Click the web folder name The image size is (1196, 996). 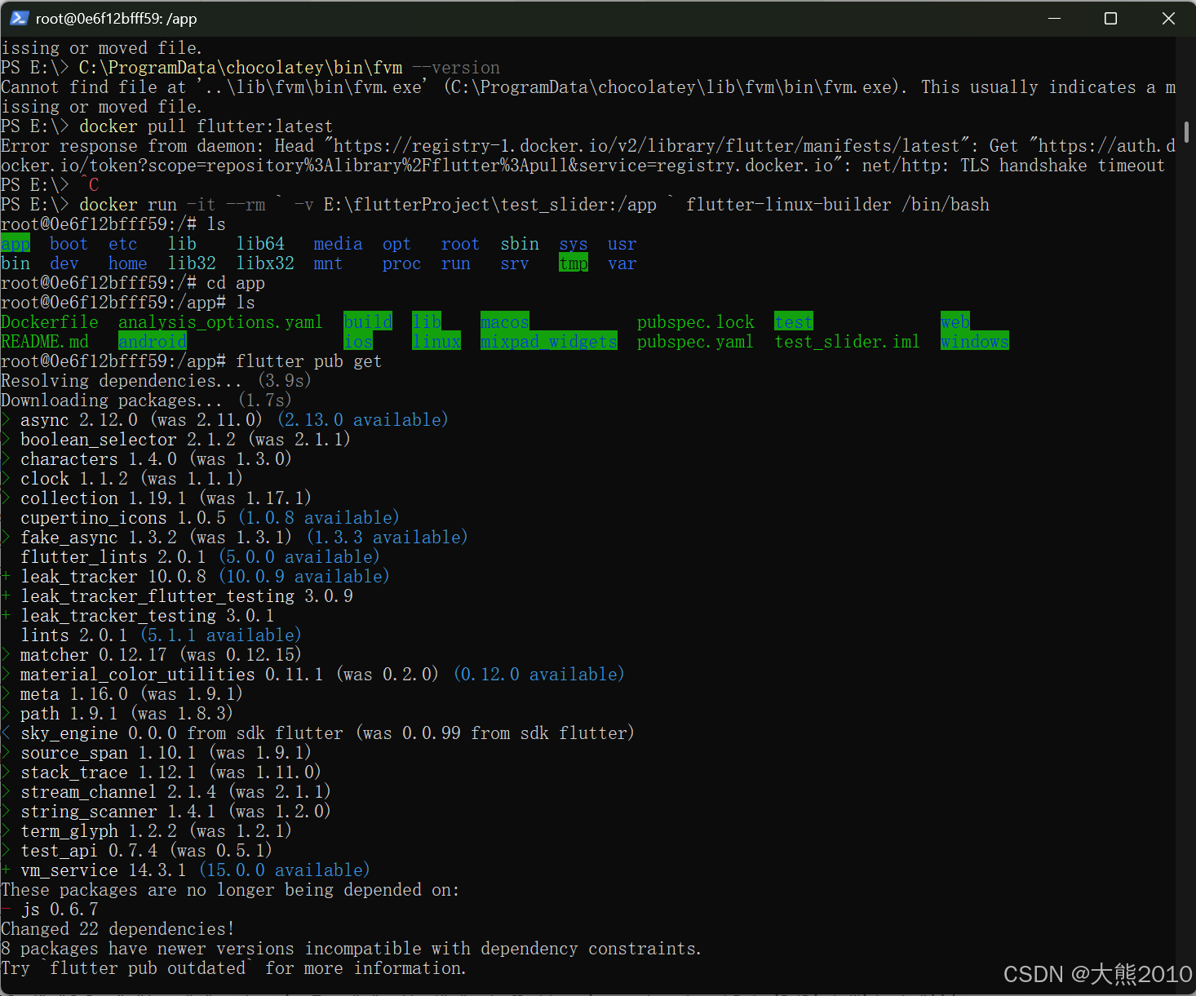click(x=955, y=321)
